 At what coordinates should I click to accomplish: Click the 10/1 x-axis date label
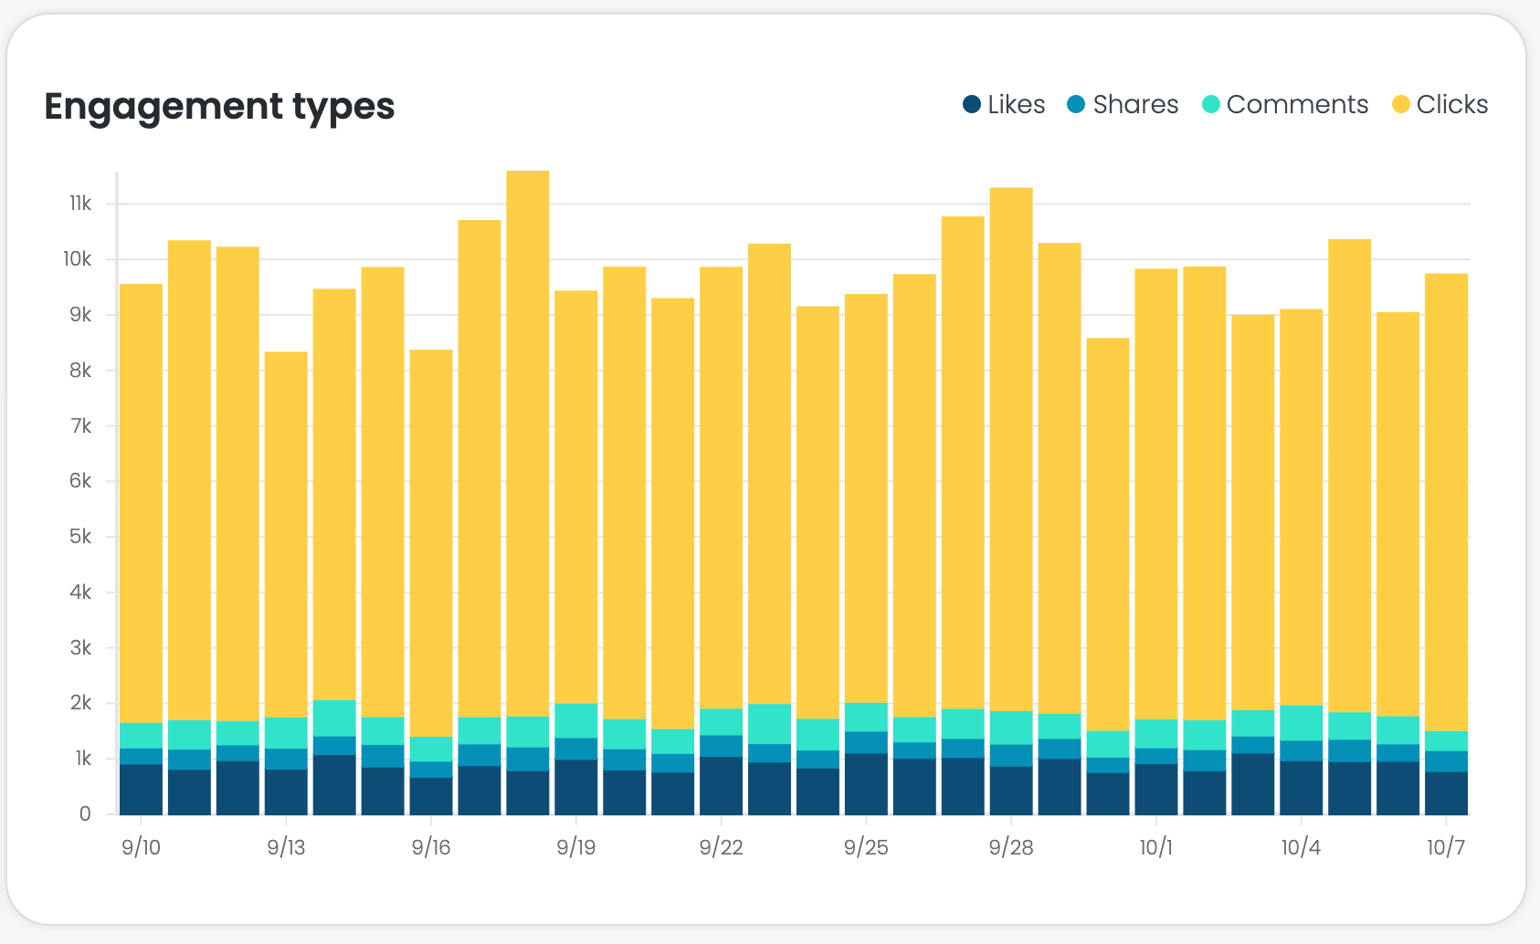click(1155, 847)
